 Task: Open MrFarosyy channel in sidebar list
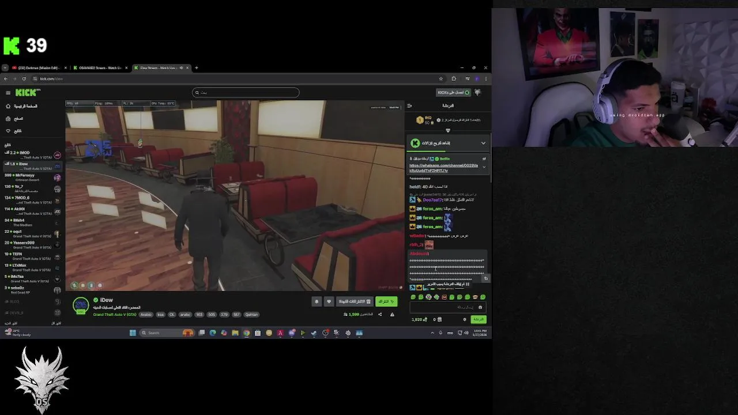pyautogui.click(x=33, y=178)
